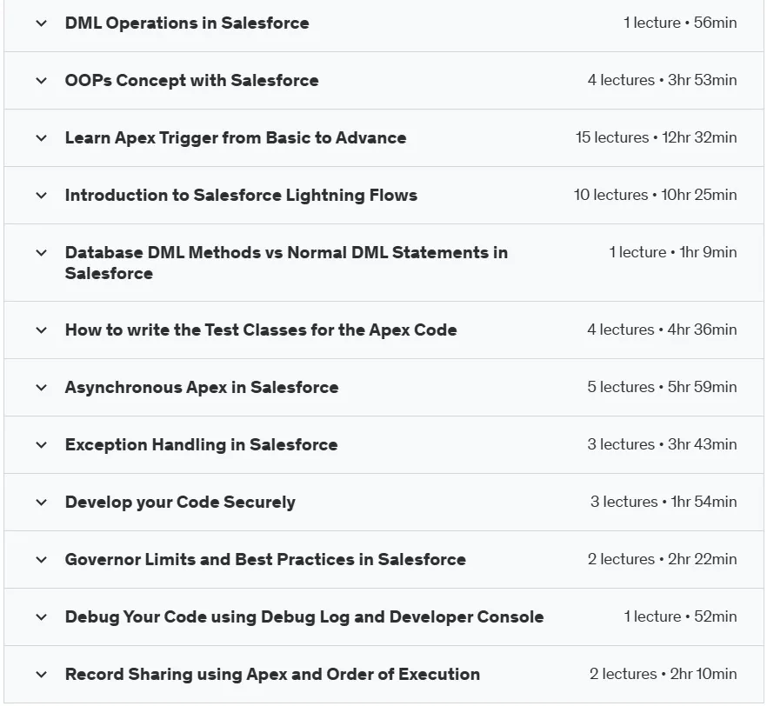Viewport: 767px width, 706px height.
Task: Expand Asynchronous Apex section chevron
Action: (42, 388)
